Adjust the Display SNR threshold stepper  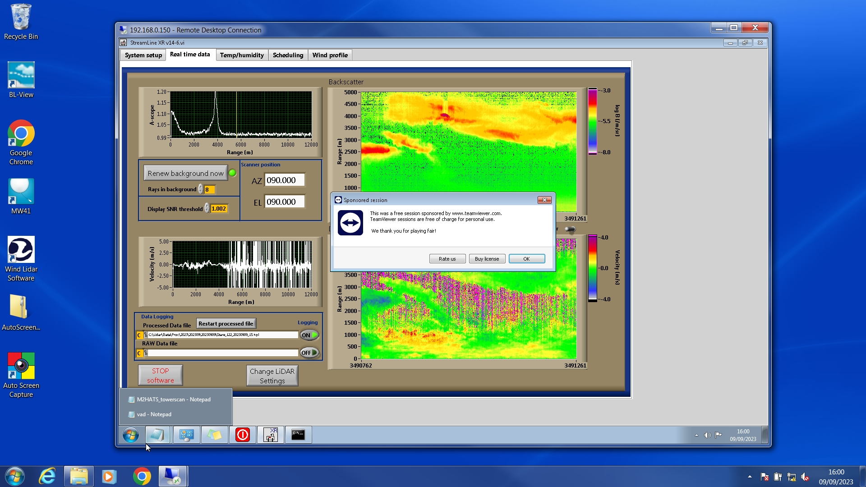pos(207,208)
